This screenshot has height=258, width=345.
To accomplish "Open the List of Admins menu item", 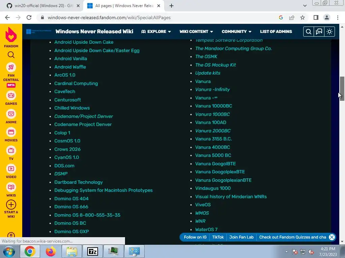I will pyautogui.click(x=276, y=32).
